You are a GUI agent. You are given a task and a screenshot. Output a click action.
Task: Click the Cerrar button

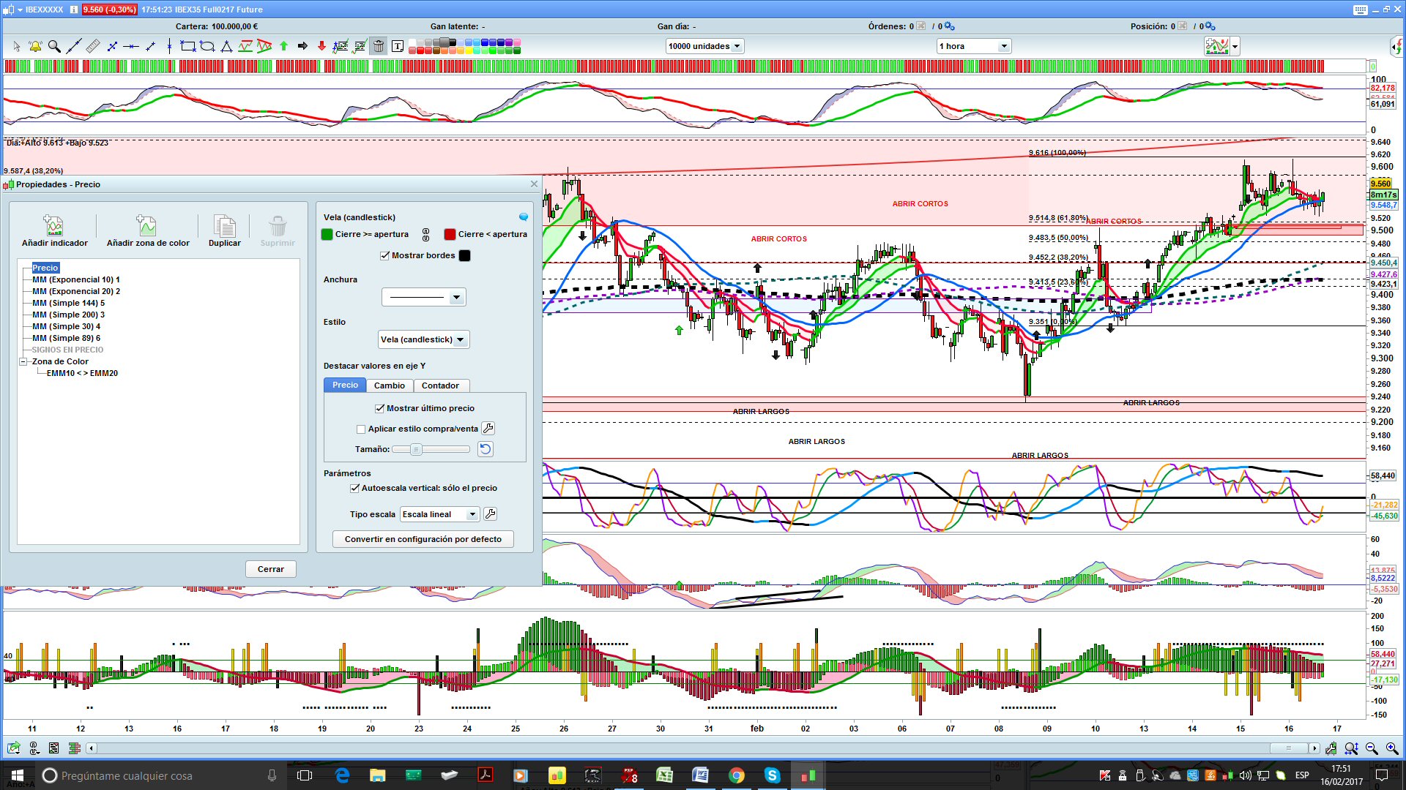[x=270, y=569]
